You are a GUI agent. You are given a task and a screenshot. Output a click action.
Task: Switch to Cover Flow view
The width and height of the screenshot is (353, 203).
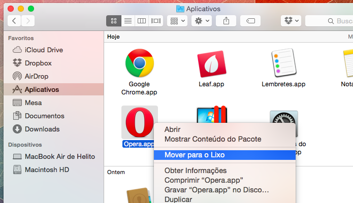156,21
